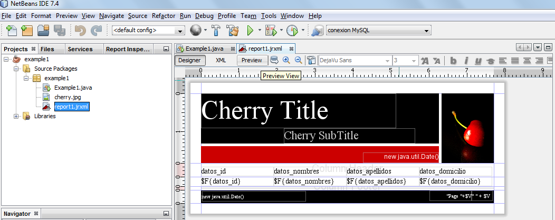555x220 pixels.
Task: Close the report1.jrxml editor tab
Action: coord(291,49)
